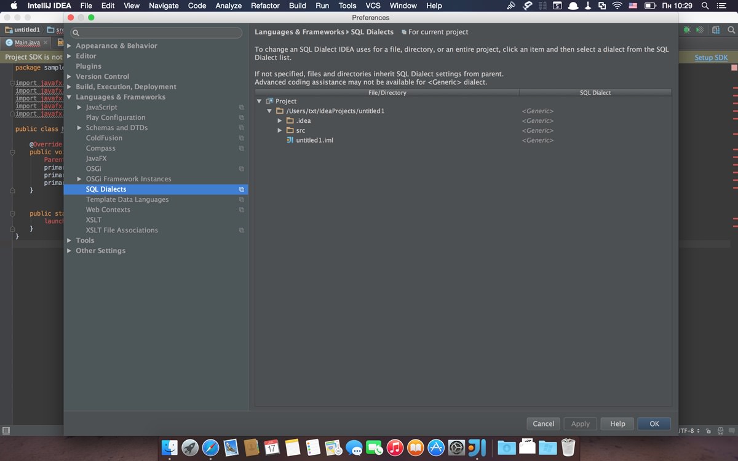
Task: Launch Safari from the dock
Action: point(210,447)
